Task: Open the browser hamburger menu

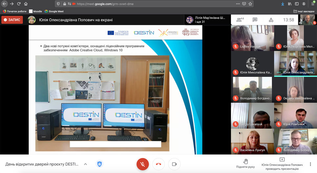Action: click(312, 4)
